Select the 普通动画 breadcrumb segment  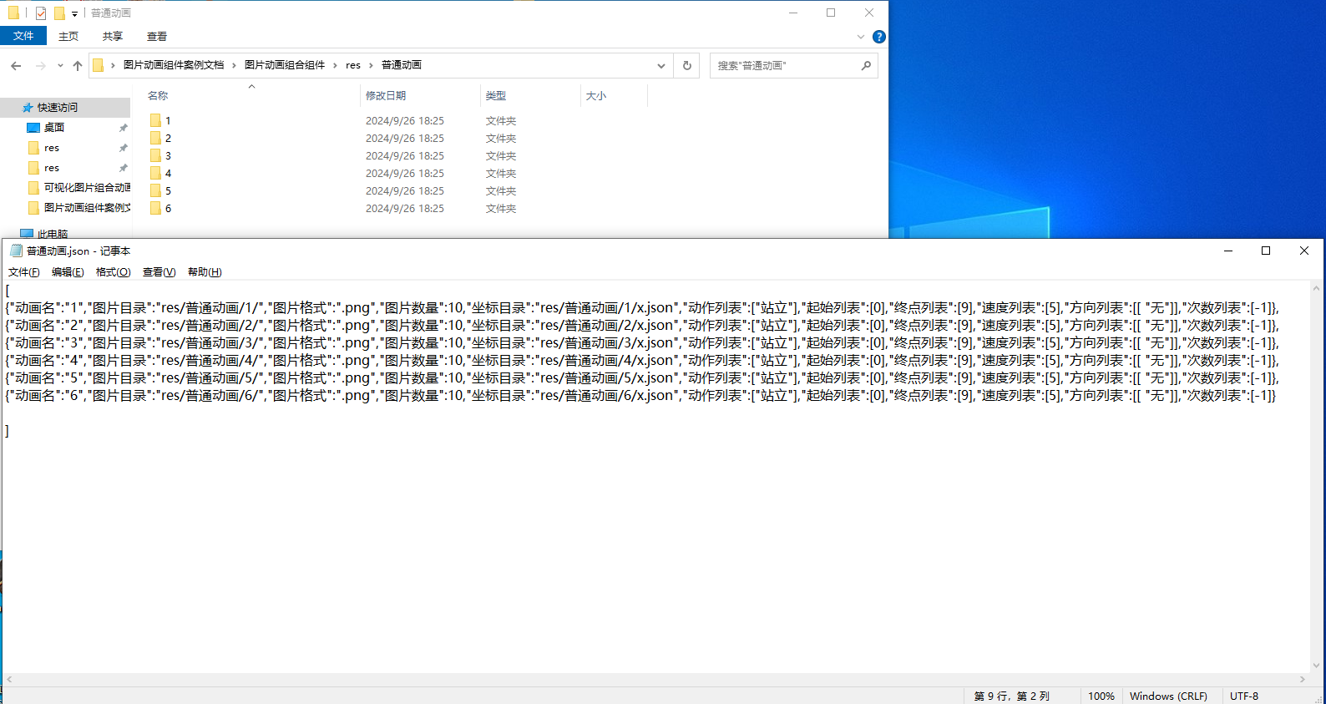(402, 65)
